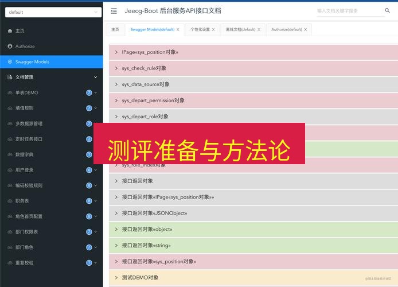Close the Authorize(default) tab
Image resolution: width=398 pixels, height=287 pixels.
305,29
